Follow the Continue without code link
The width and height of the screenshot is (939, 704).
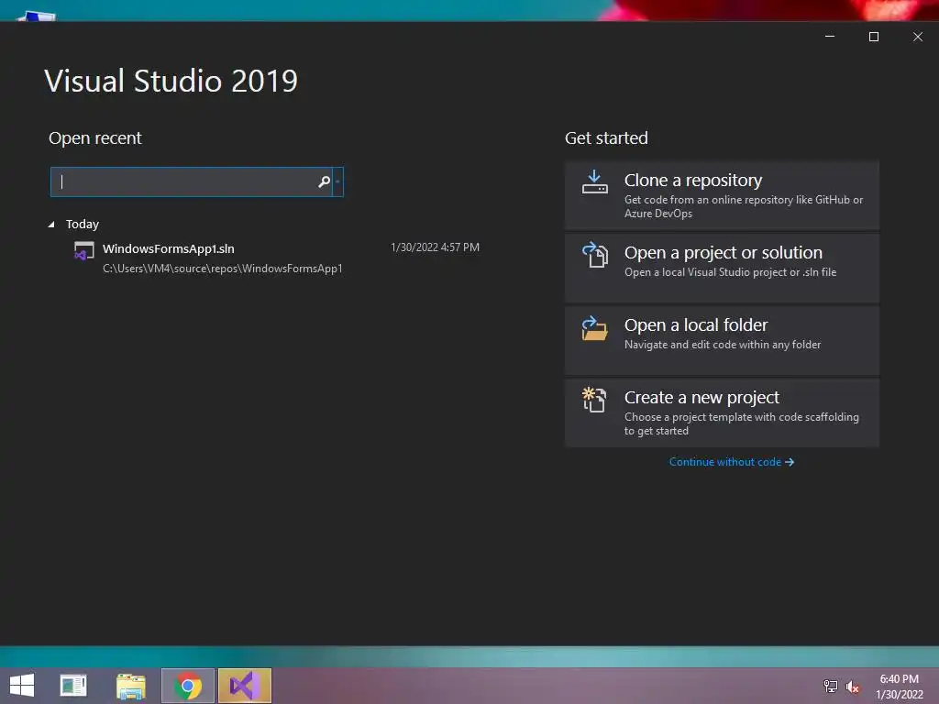pos(732,462)
